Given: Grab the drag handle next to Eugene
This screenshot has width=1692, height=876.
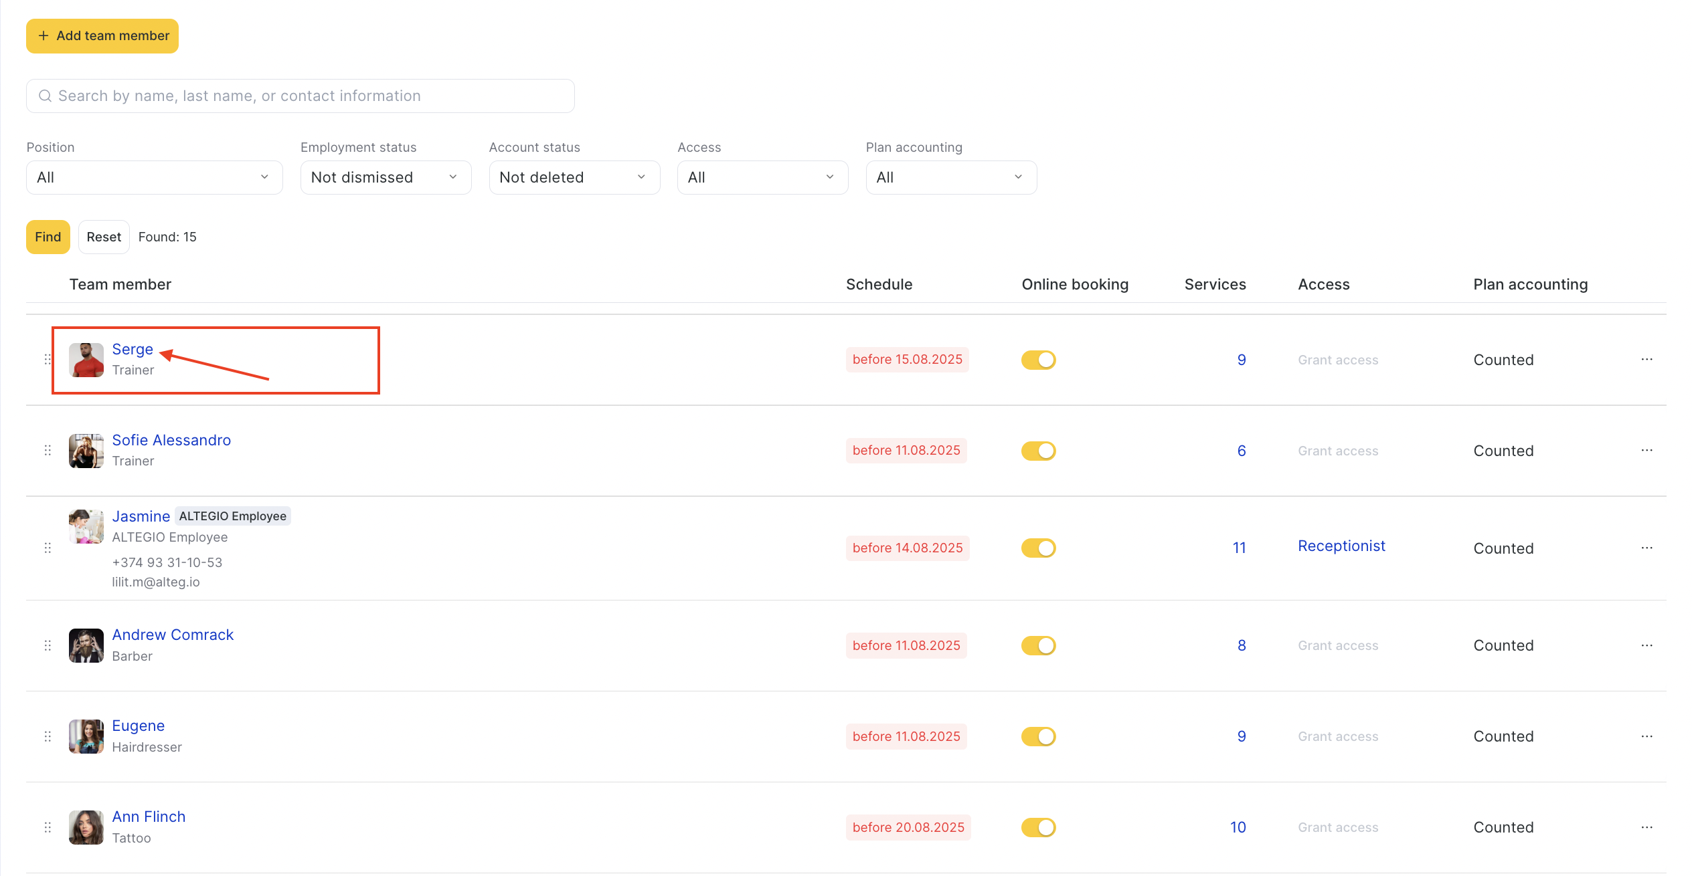Looking at the screenshot, I should coord(48,736).
